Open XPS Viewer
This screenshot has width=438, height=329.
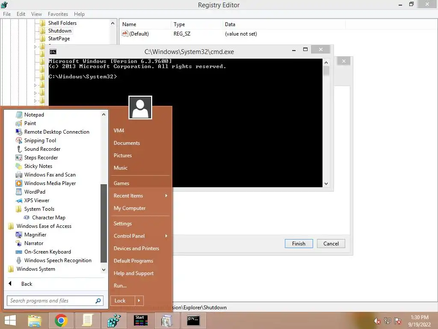(37, 200)
